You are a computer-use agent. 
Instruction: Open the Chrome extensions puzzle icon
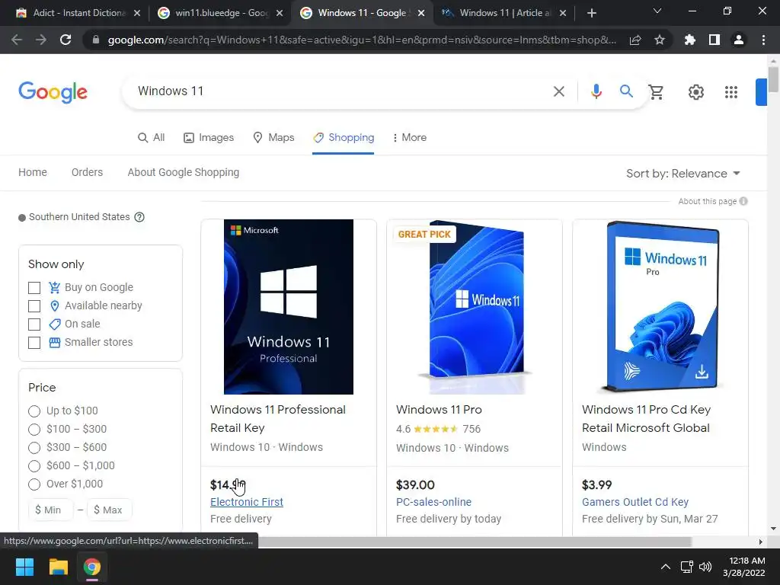point(690,40)
